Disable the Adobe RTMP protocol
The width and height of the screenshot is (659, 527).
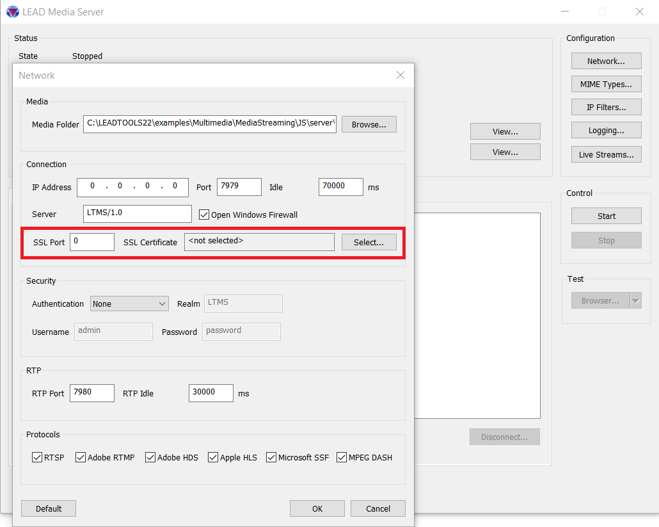click(81, 457)
